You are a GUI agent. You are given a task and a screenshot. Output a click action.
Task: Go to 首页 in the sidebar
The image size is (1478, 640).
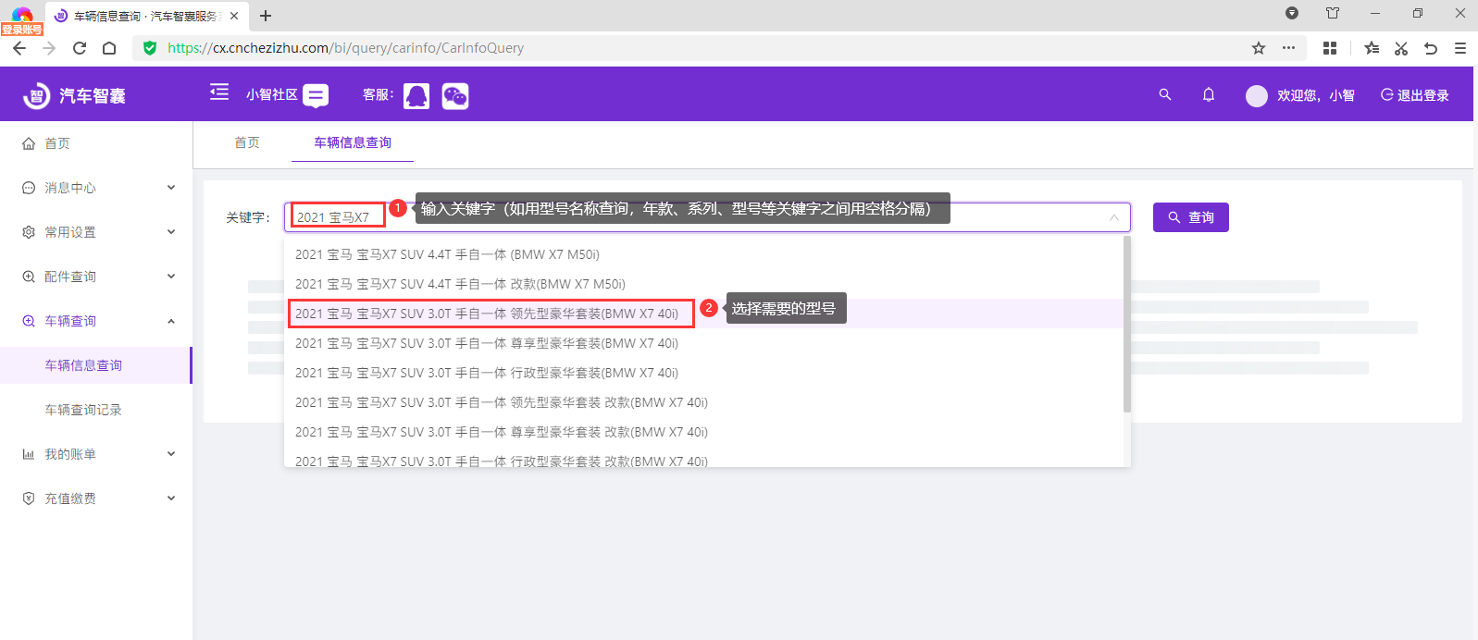pos(96,143)
